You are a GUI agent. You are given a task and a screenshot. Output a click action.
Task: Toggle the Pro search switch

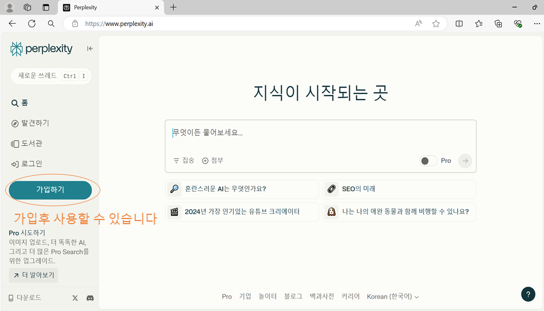coord(428,161)
